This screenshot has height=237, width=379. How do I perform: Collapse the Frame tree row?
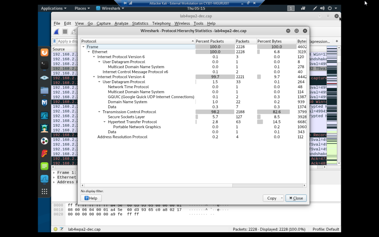(x=83, y=47)
